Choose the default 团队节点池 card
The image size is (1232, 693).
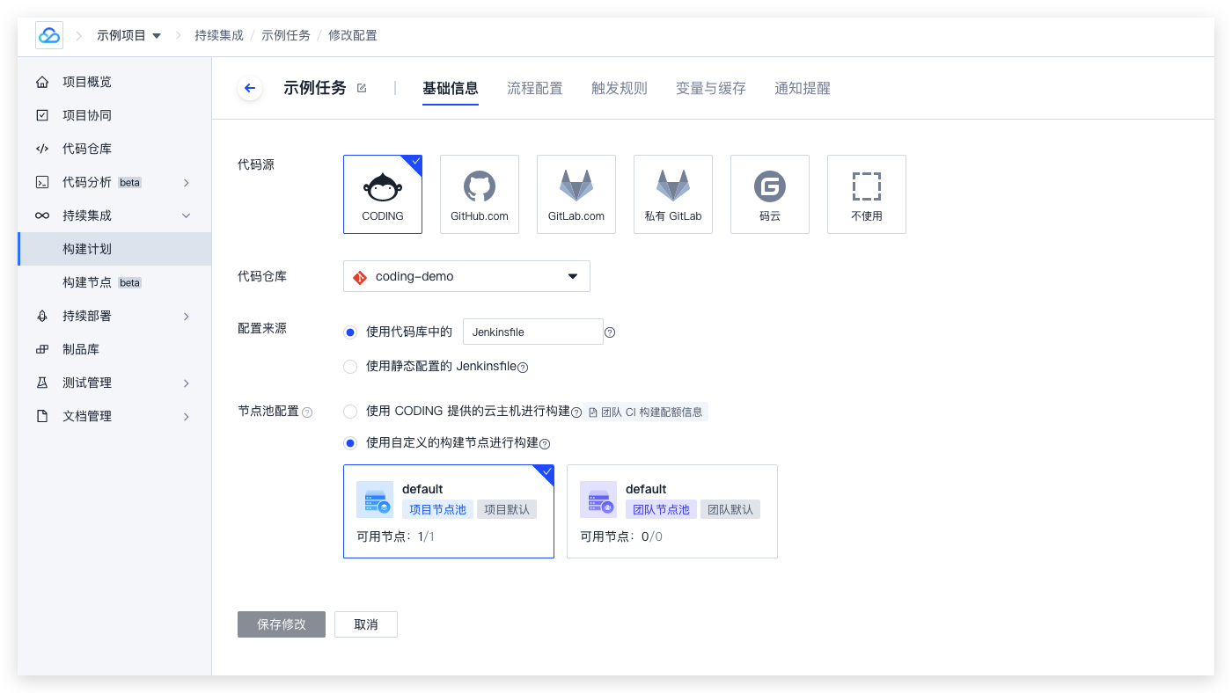[x=672, y=511]
